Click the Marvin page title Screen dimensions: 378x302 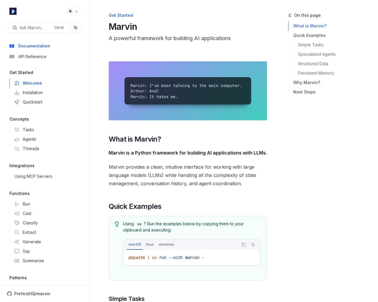123,27
